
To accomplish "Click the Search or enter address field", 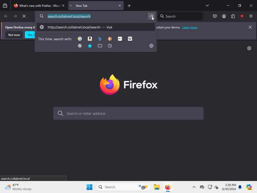I will pos(128,113).
